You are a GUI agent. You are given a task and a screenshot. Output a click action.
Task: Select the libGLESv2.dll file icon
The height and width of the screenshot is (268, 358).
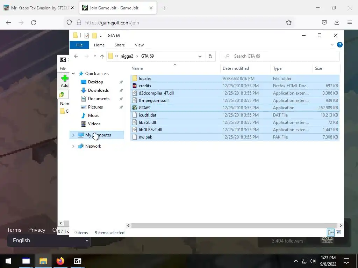135,130
